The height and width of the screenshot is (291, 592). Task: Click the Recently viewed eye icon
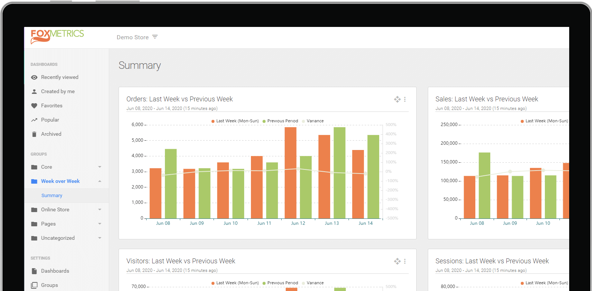coord(34,77)
